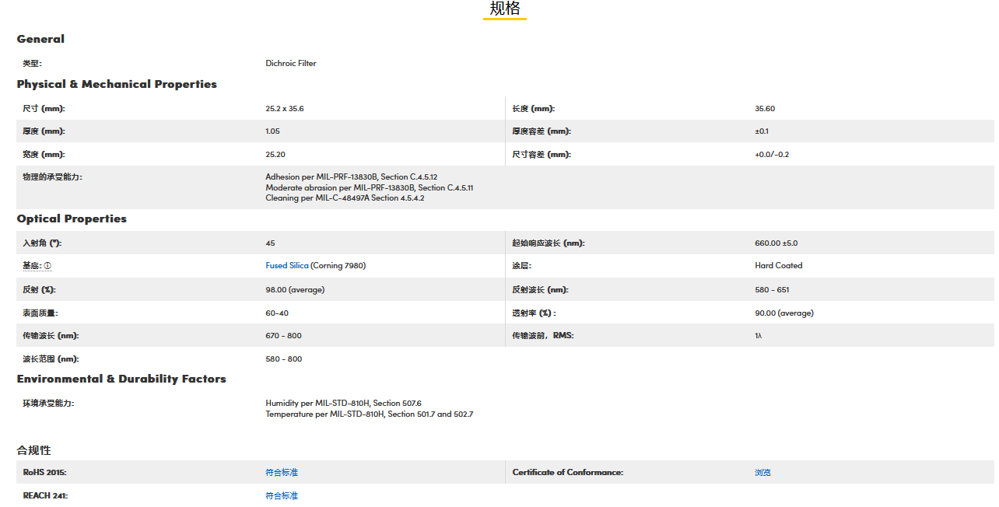This screenshot has height=507, width=999.
Task: Click the 传输波长 (nm) label
Action: pos(51,336)
